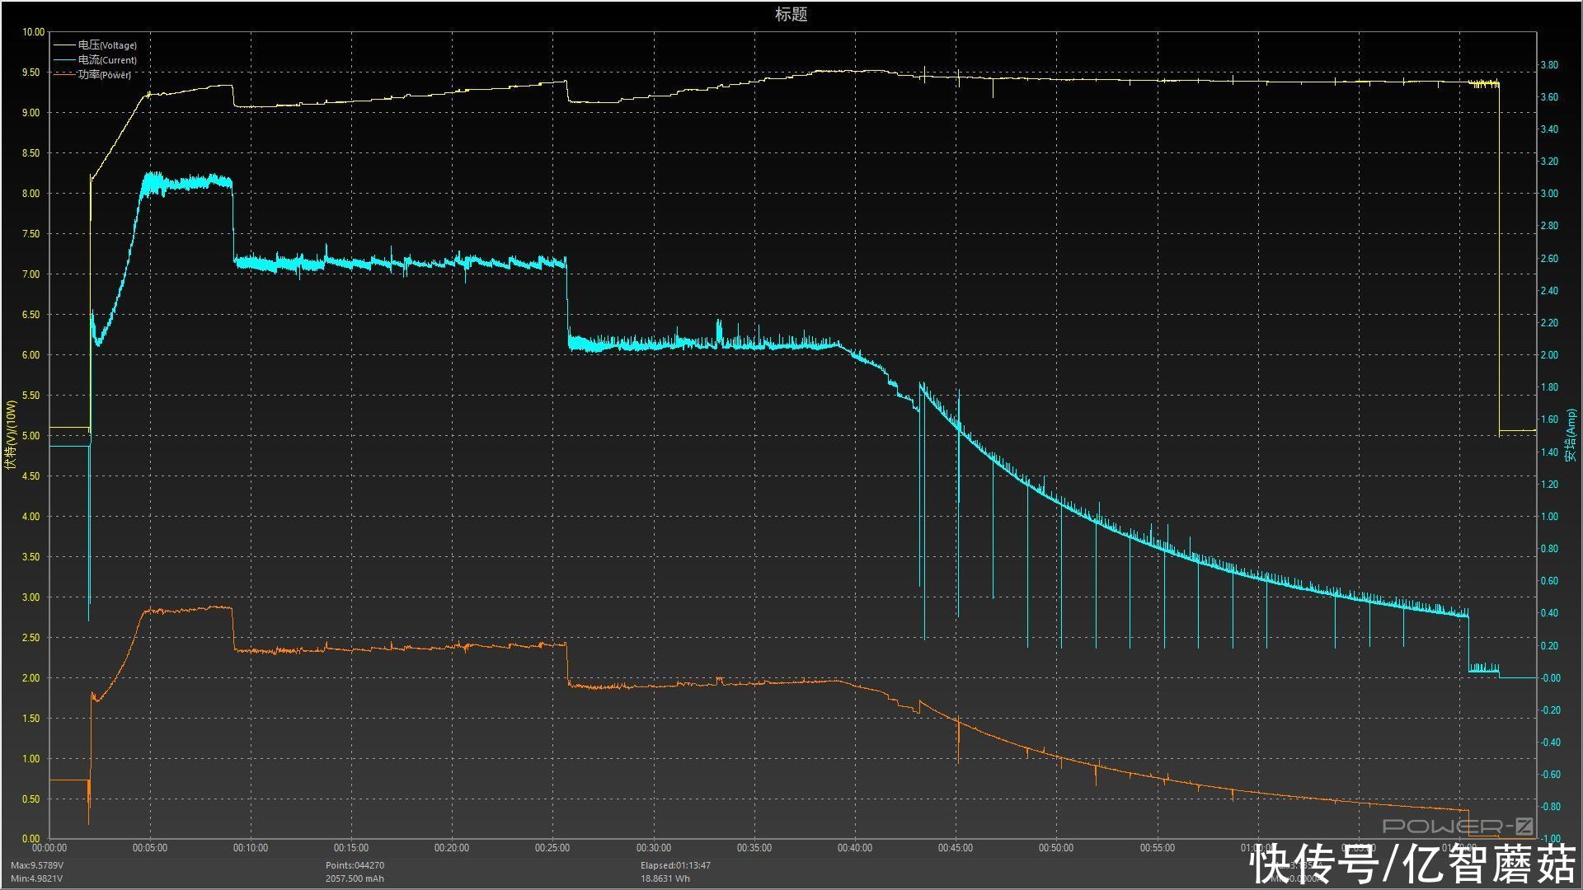This screenshot has width=1583, height=890.
Task: Click the 00:00:00 time axis label
Action: tap(49, 848)
